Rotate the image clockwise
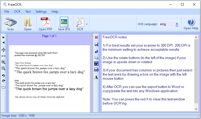Screen dimensions: 201x119 tap(4, 81)
